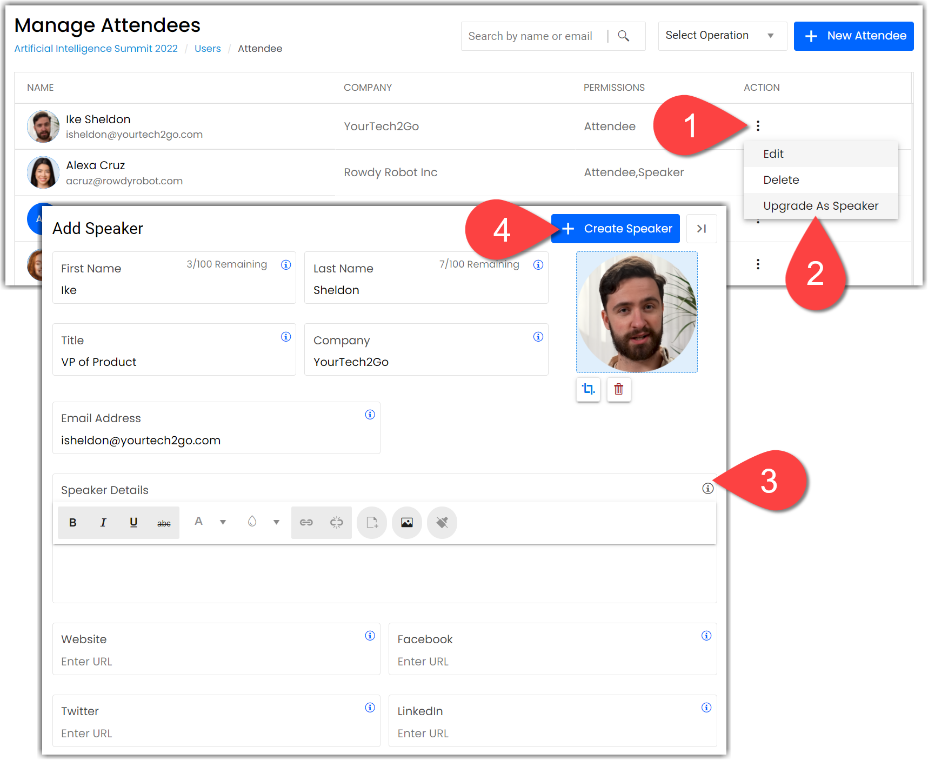Toggle underline formatting in editor toolbar
This screenshot has height=760, width=928.
[133, 522]
